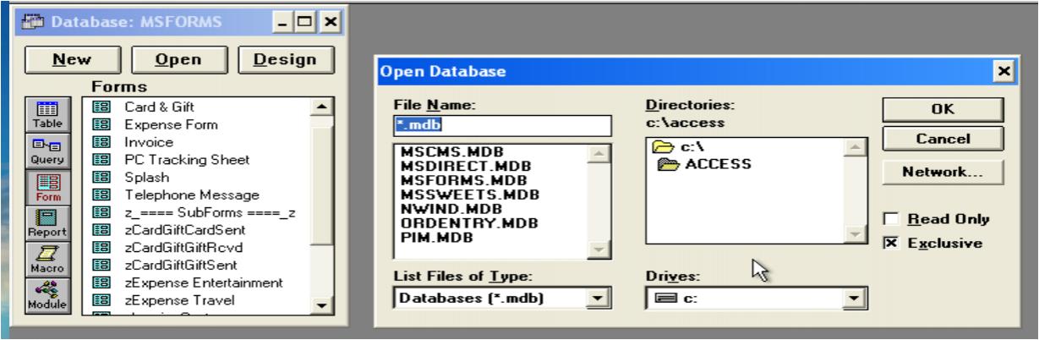Close the Open Database dialog

[1004, 73]
